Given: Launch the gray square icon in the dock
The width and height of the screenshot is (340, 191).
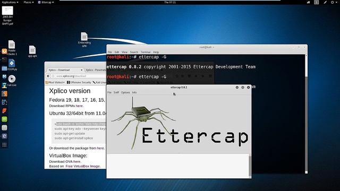Looking at the screenshot, I should point(4,127).
